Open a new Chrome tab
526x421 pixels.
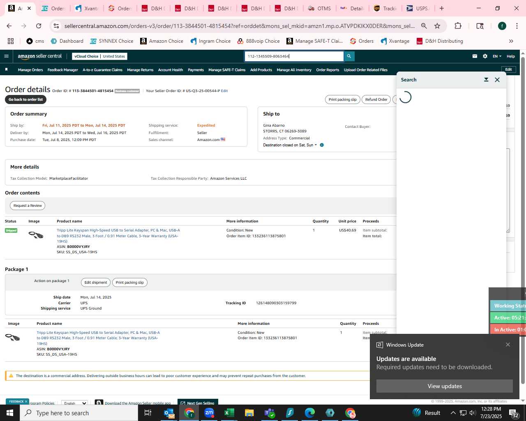(x=442, y=8)
